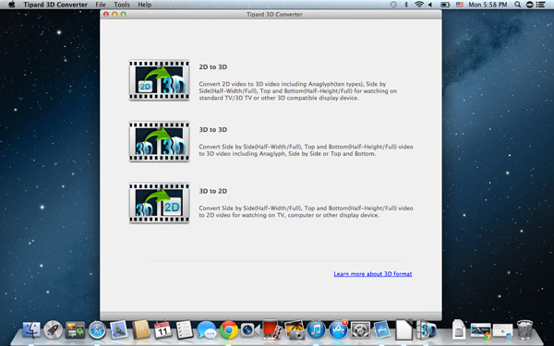
Task: Open Notification Center list icon
Action: point(540,5)
